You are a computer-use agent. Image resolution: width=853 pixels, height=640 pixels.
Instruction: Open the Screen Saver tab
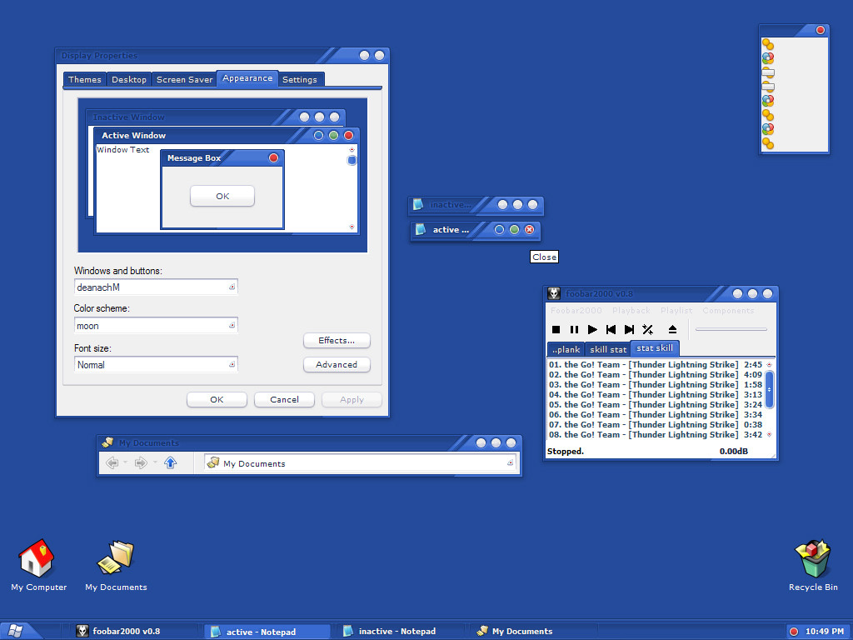click(x=184, y=79)
